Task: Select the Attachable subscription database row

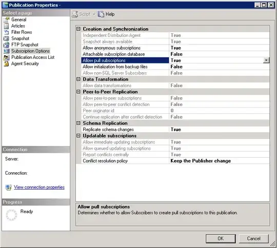Action: click(175, 54)
